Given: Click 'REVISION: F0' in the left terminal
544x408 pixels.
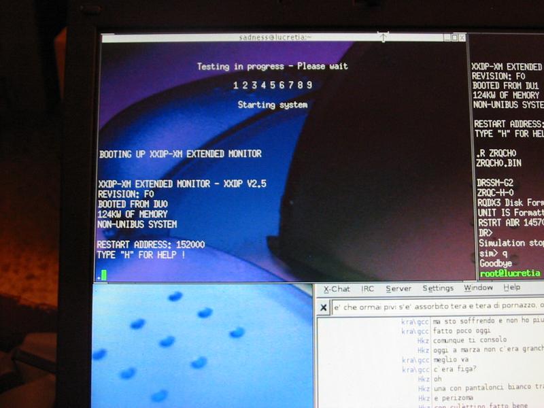Looking at the screenshot, I should point(126,194).
